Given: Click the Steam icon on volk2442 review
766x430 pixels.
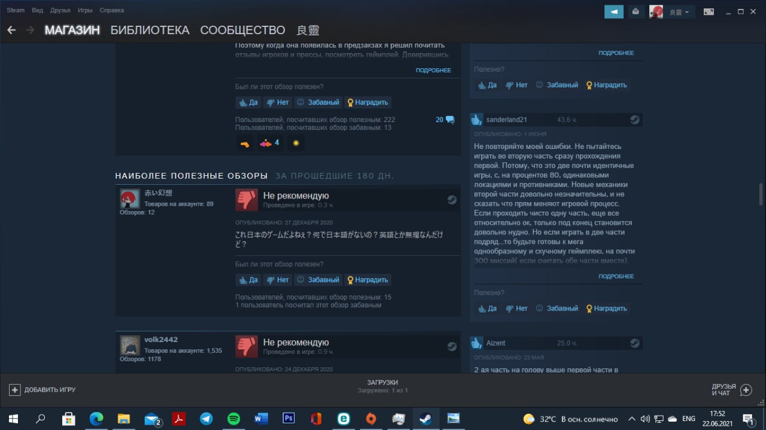Looking at the screenshot, I should click(x=452, y=346).
